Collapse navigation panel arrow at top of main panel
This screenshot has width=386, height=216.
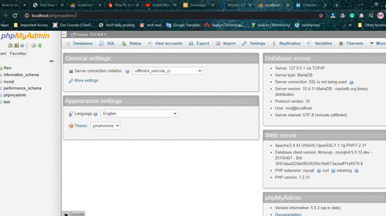pos(64,34)
